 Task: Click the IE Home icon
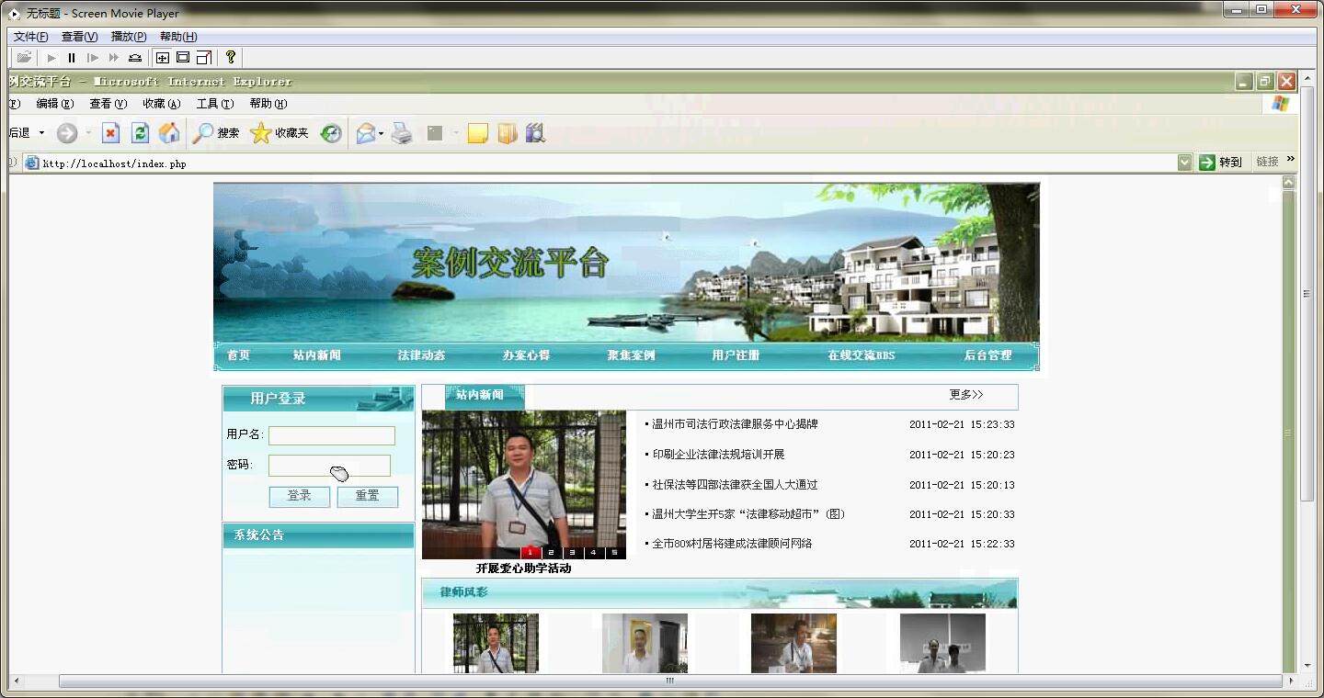click(x=169, y=133)
